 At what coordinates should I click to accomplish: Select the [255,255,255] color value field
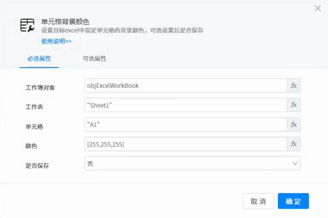tap(186, 144)
